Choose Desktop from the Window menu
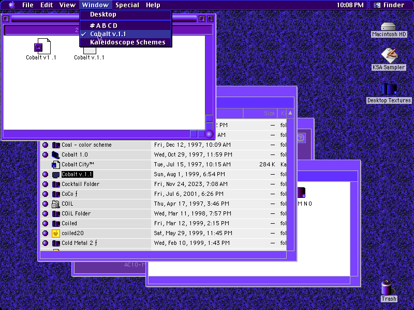 coord(126,14)
